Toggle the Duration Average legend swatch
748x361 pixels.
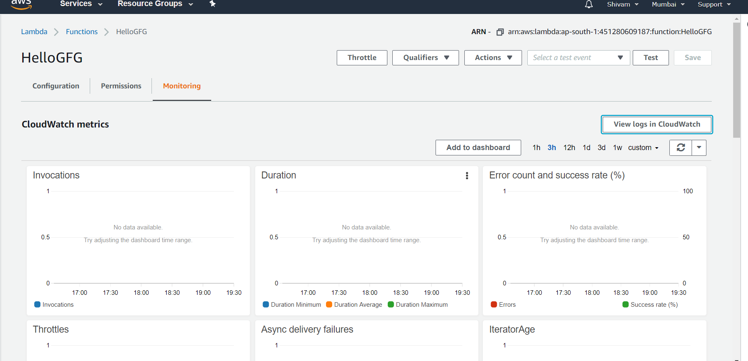point(329,305)
